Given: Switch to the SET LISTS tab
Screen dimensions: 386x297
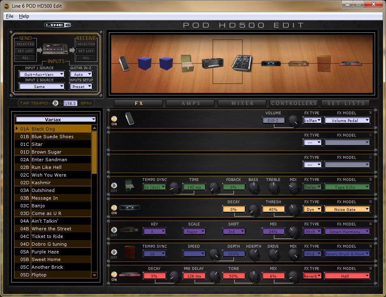Looking at the screenshot, I should point(346,103).
